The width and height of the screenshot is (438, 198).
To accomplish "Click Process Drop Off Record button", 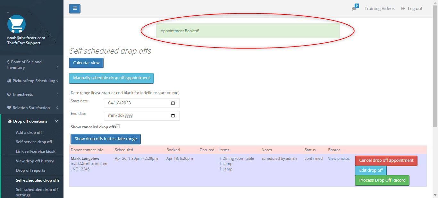I will (x=382, y=180).
